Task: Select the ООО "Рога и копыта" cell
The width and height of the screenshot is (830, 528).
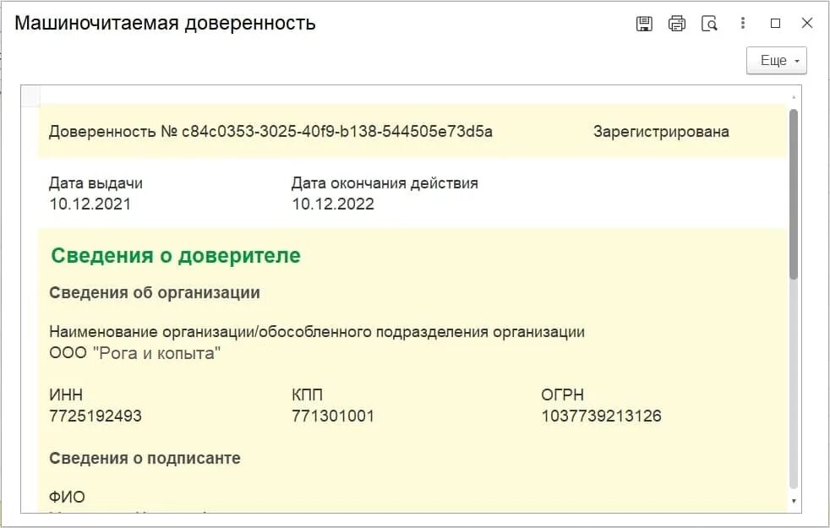Action: click(135, 353)
